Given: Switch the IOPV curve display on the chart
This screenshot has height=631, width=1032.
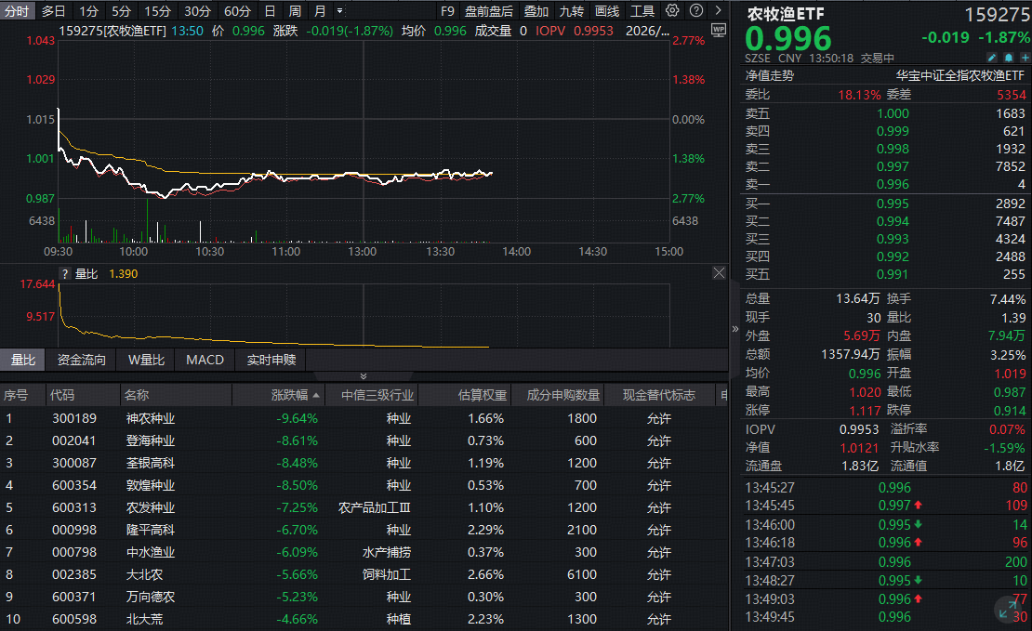Looking at the screenshot, I should (549, 29).
